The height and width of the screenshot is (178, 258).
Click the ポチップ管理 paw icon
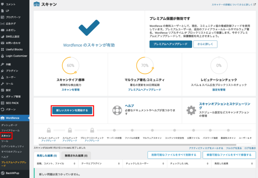[3, 96]
